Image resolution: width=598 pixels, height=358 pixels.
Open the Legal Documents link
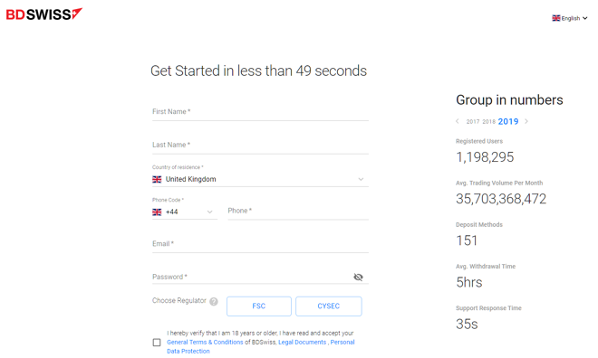point(302,342)
